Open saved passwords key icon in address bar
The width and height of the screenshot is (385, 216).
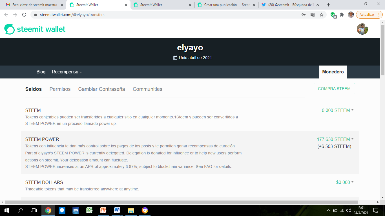pos(304,15)
